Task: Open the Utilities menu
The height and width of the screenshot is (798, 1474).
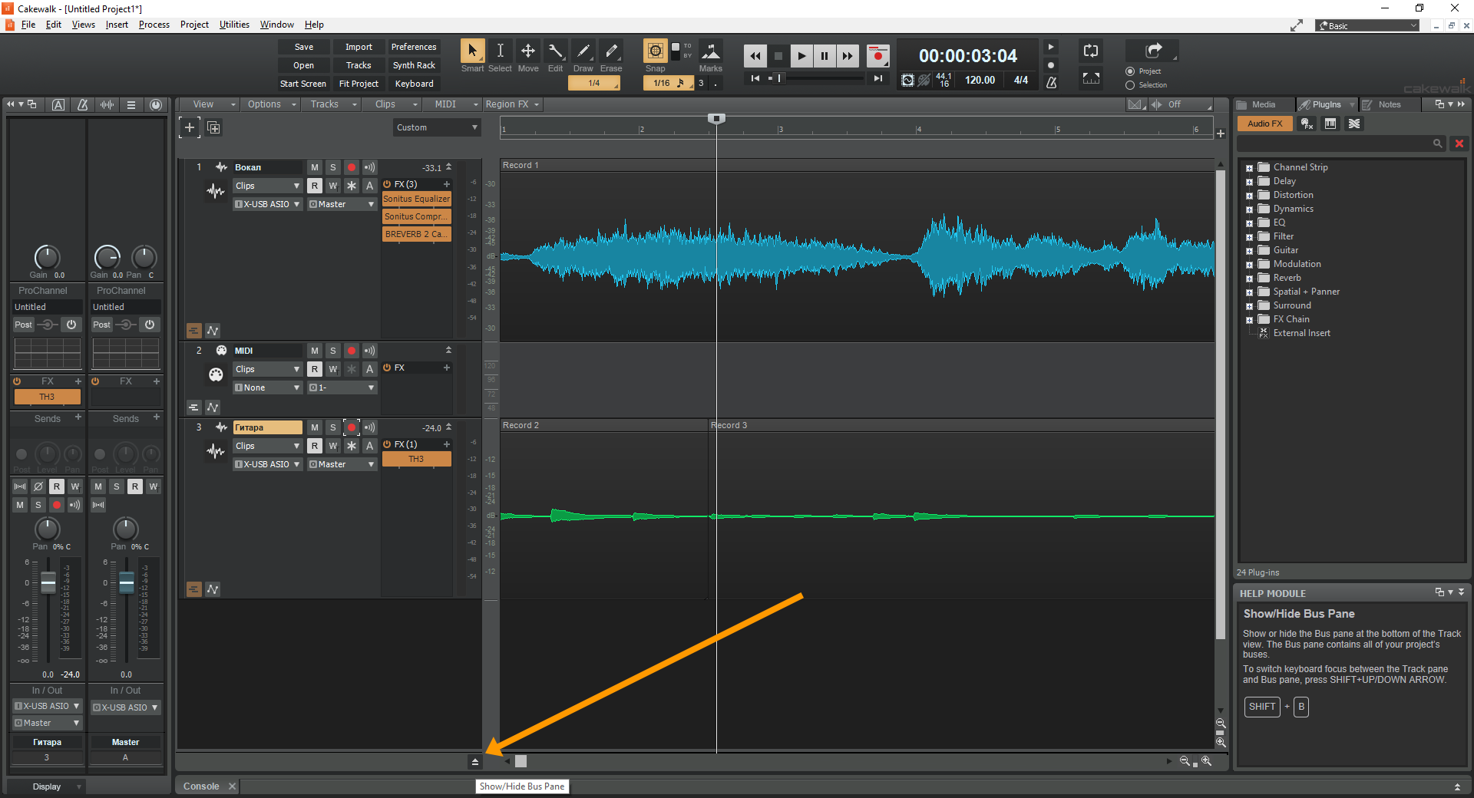Action: (x=234, y=25)
